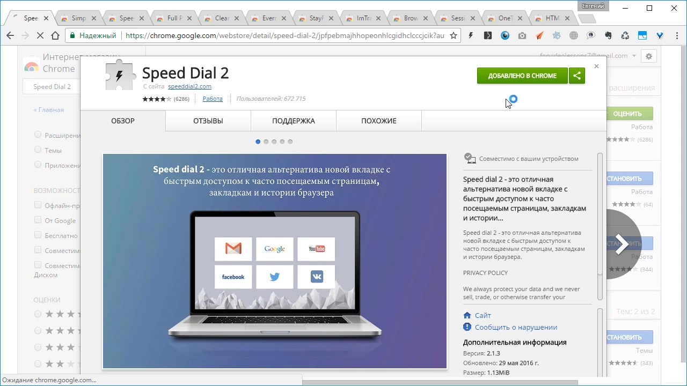This screenshot has height=386, width=687.
Task: Close the Clear browser tab
Action: (237, 18)
